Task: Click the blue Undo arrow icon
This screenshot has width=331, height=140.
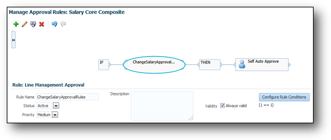Action: [x=54, y=24]
